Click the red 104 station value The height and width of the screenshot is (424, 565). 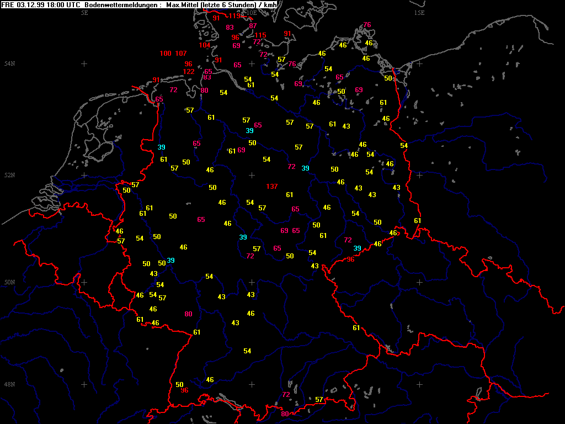click(204, 45)
